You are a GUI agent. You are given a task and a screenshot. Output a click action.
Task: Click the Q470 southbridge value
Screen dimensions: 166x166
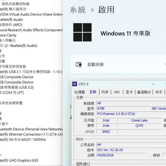coord(139,125)
